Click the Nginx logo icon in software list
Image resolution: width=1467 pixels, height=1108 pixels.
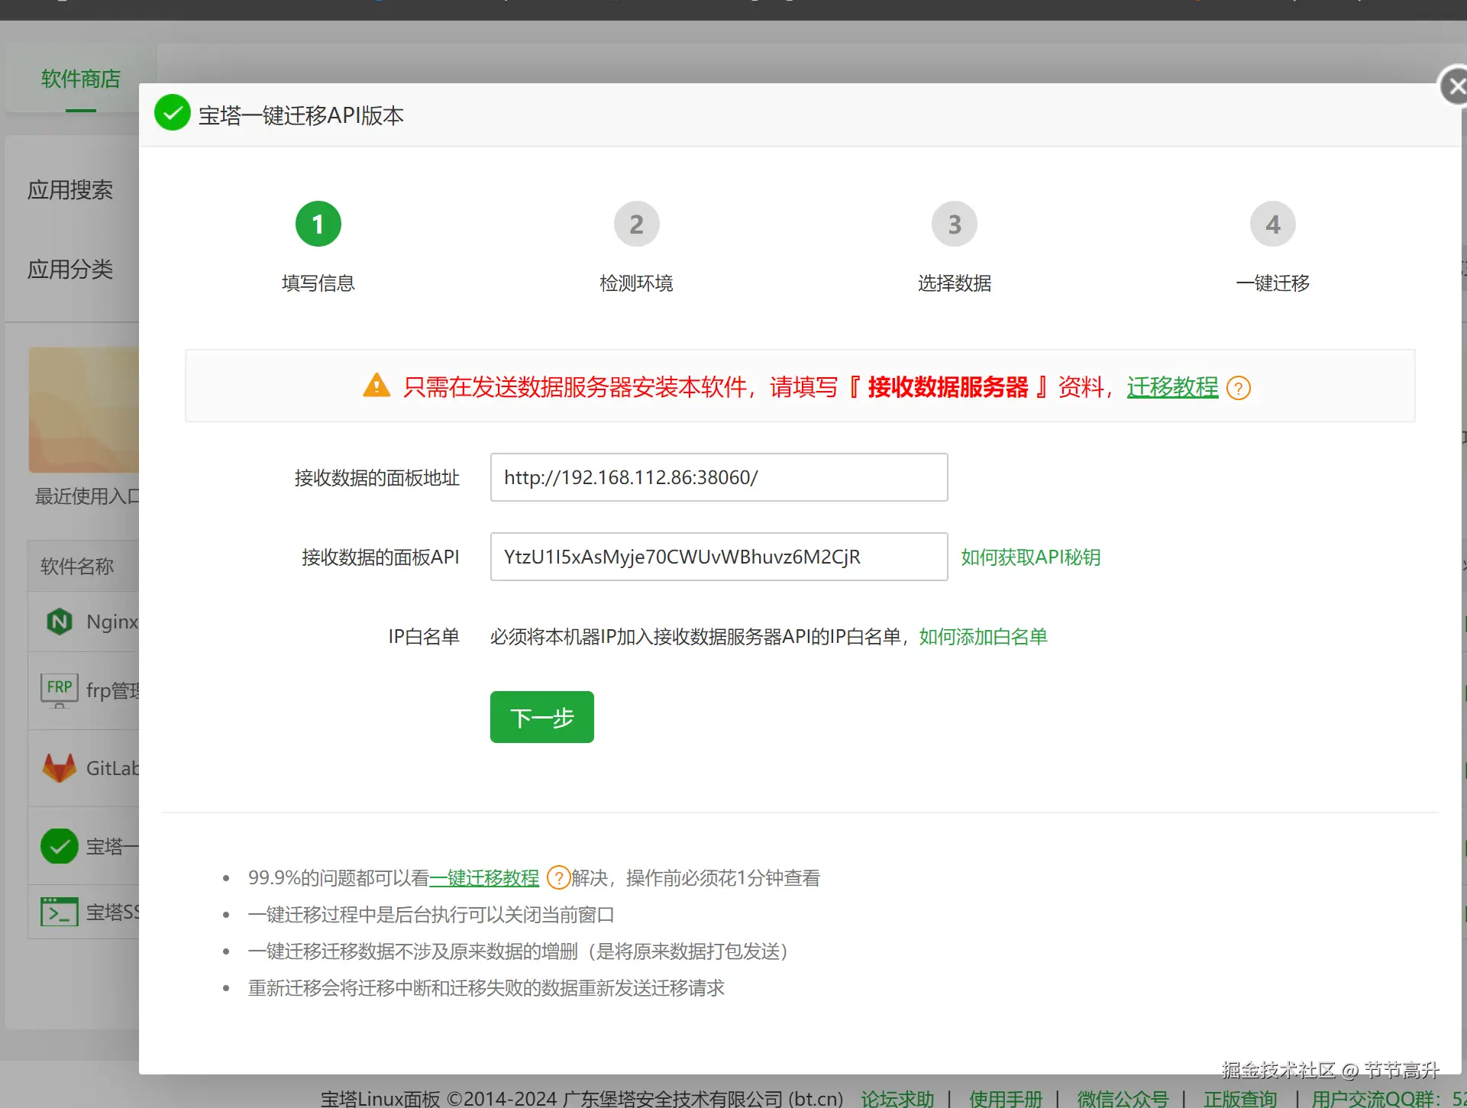59,622
